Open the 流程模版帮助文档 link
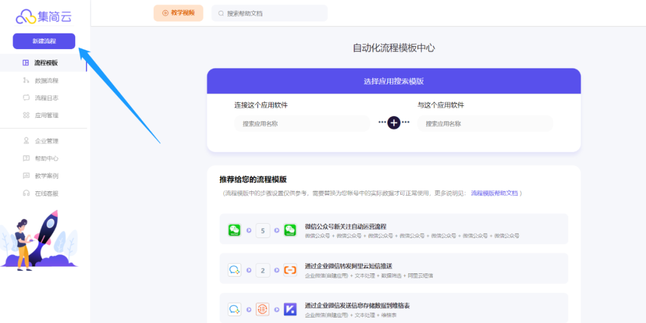This screenshot has height=323, width=646. pyautogui.click(x=495, y=193)
